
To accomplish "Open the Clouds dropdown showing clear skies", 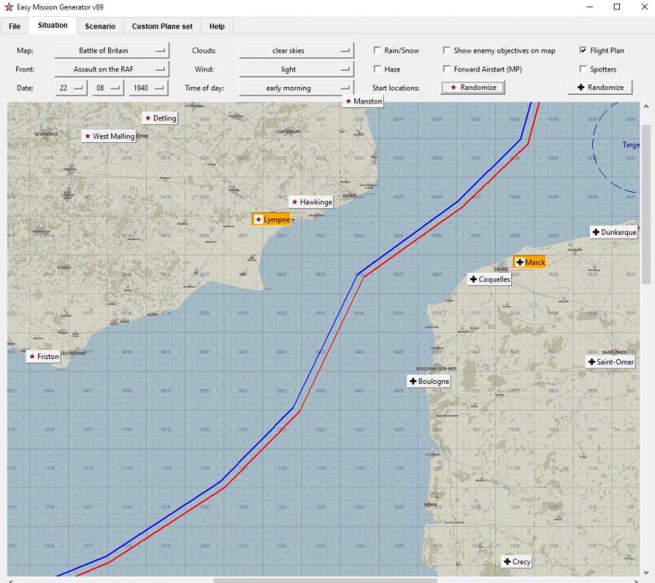I will tap(296, 51).
